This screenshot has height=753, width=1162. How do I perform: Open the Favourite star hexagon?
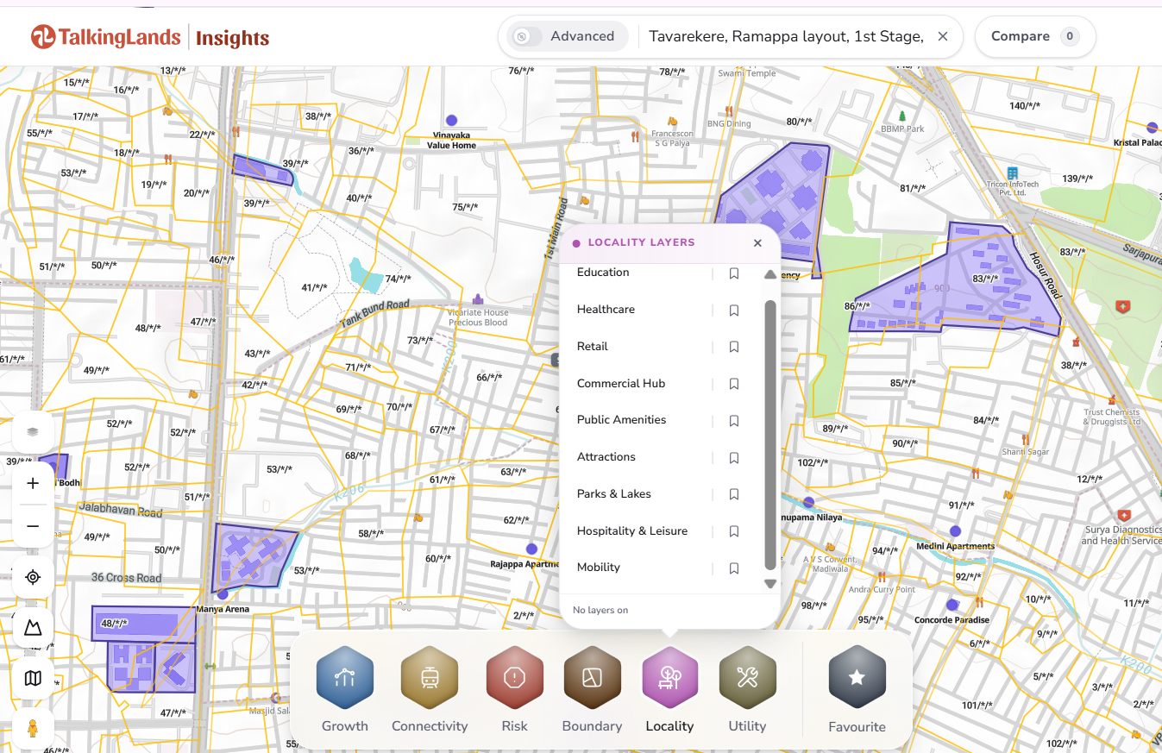click(x=857, y=678)
